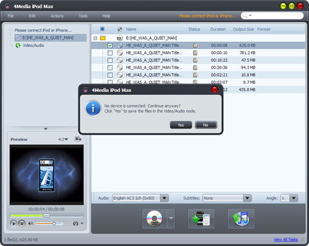The height and width of the screenshot is (246, 309).
Task: Close the 4Media iPod Max dialog
Action: click(214, 90)
